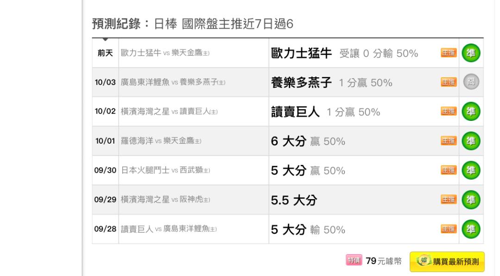Image resolution: width=500 pixels, height=276 pixels.
Task: Click the 主推 tag in 09/28 row
Action: [x=449, y=229]
